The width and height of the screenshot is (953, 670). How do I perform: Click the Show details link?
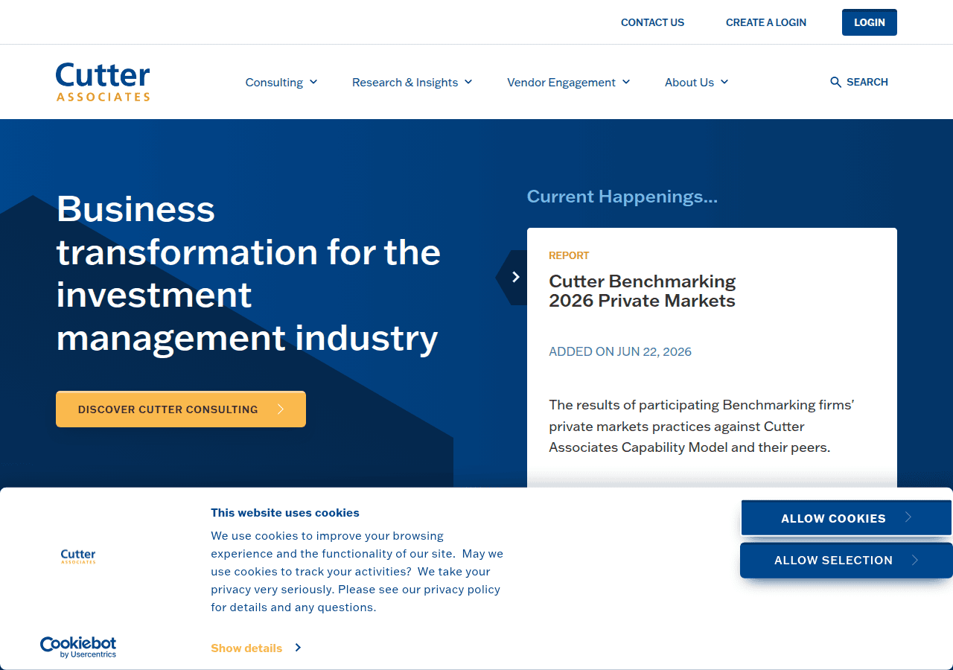coord(246,648)
